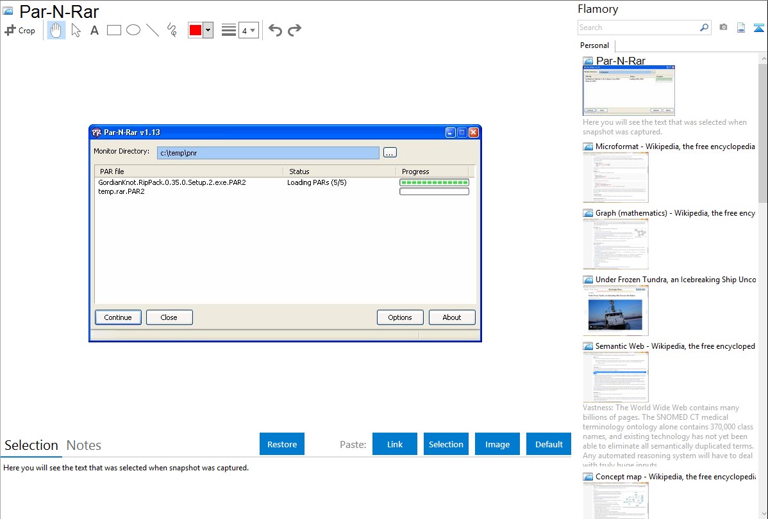Image resolution: width=768 pixels, height=519 pixels.
Task: Maximize the Par-N-Rar v1.13 window
Action: [462, 132]
